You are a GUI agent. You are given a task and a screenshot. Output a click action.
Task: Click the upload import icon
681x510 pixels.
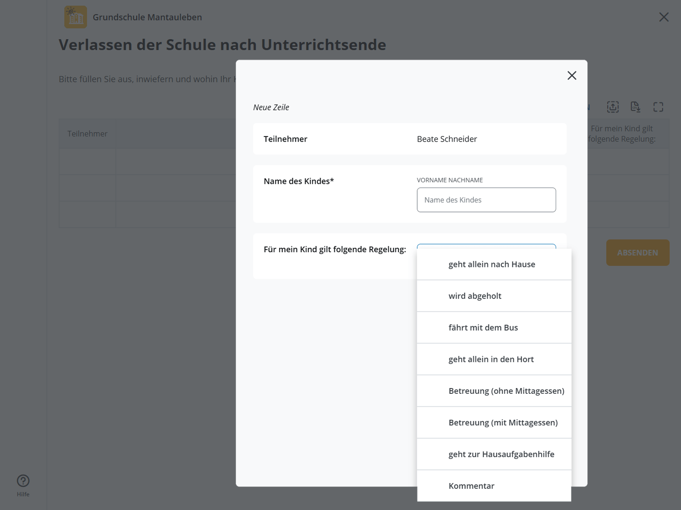[x=613, y=107]
